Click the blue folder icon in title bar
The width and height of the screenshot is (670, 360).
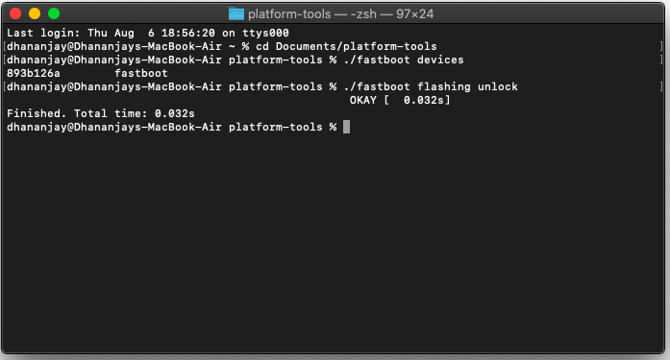pos(236,14)
